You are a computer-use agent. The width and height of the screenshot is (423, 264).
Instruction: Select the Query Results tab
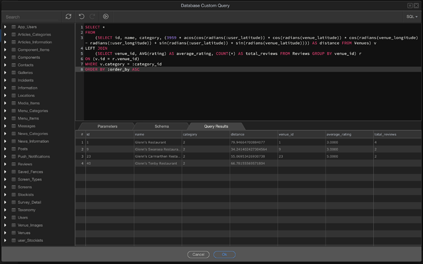click(x=216, y=126)
